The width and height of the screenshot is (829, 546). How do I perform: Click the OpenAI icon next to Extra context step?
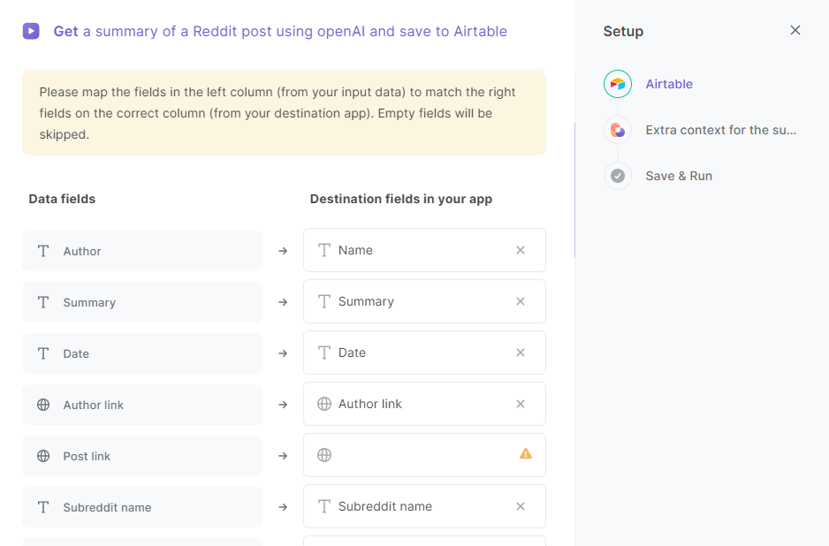tap(617, 129)
